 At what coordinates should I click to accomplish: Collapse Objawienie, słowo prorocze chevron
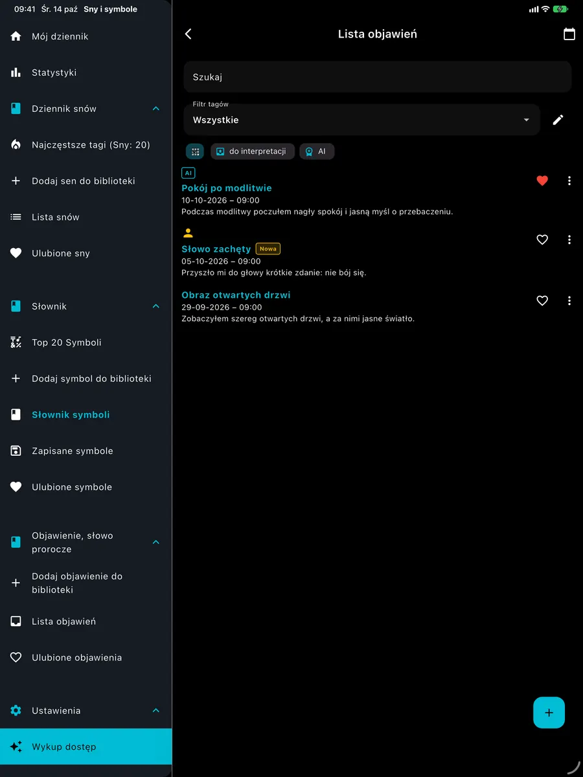coord(156,542)
